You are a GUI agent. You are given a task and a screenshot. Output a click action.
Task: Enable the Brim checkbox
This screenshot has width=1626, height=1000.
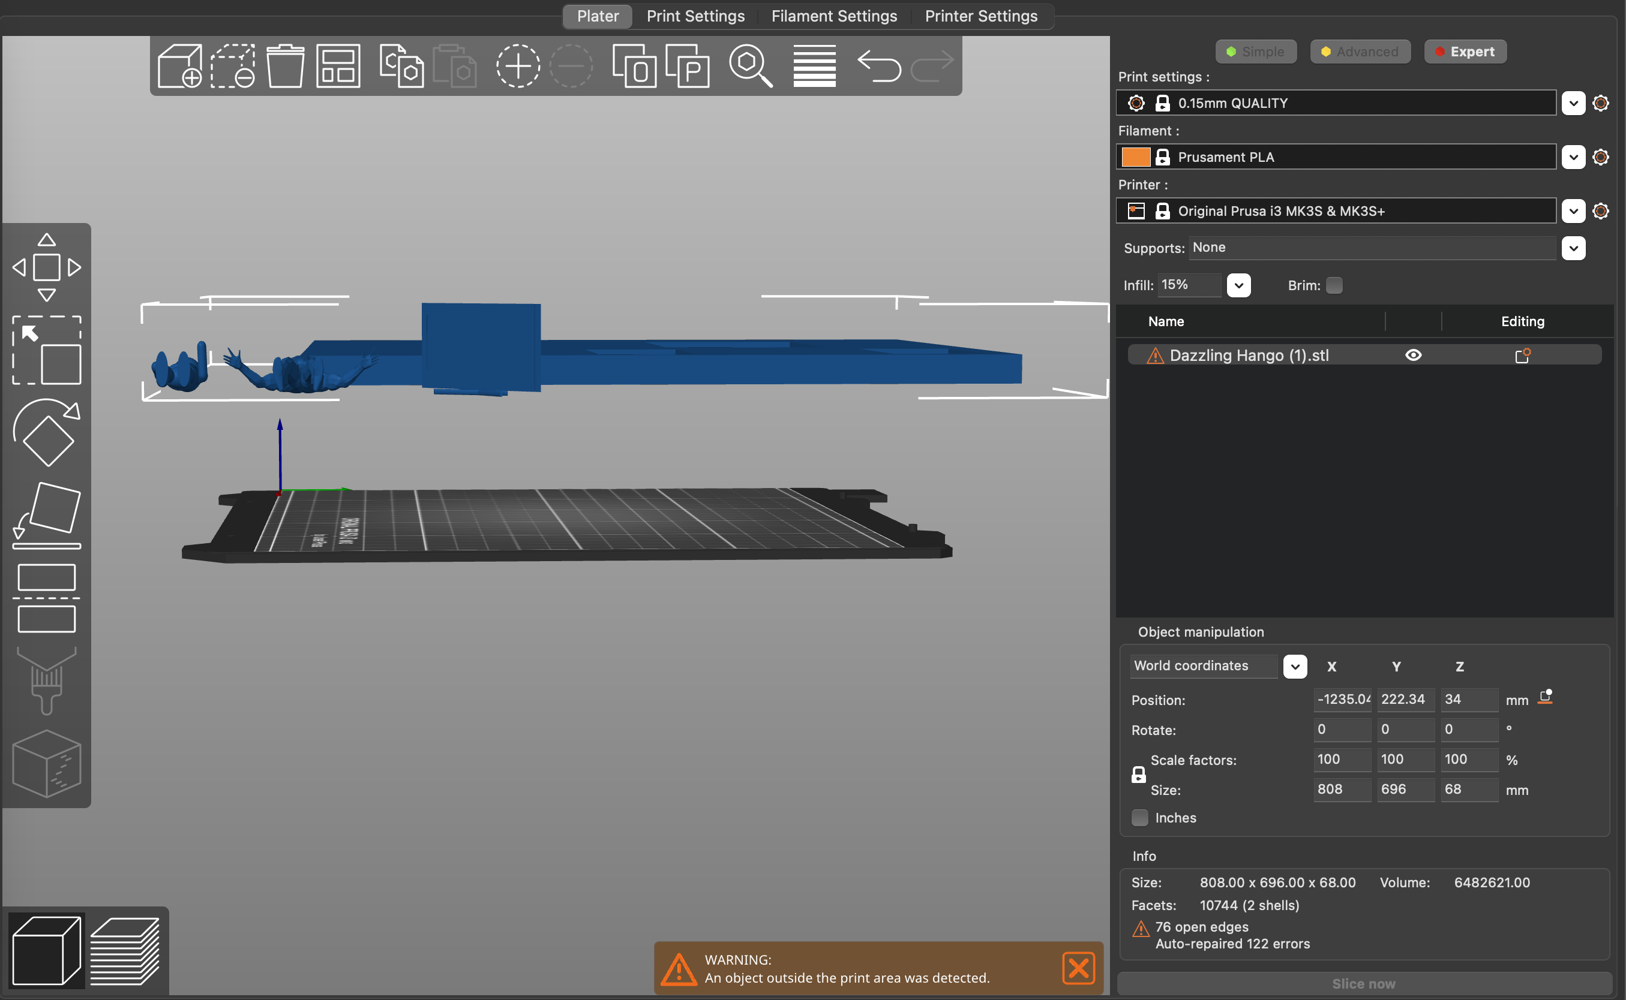pyautogui.click(x=1334, y=285)
